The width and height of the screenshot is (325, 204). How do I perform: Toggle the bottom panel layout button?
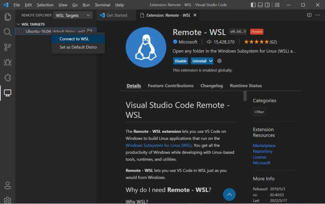point(260,5)
